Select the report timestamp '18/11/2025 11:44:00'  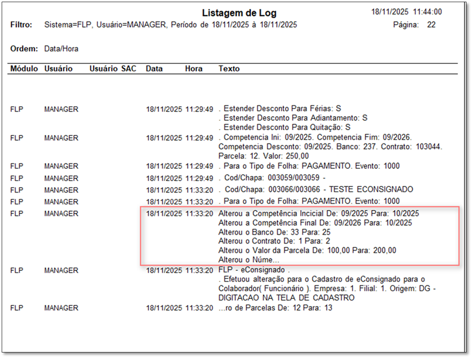[x=406, y=12]
